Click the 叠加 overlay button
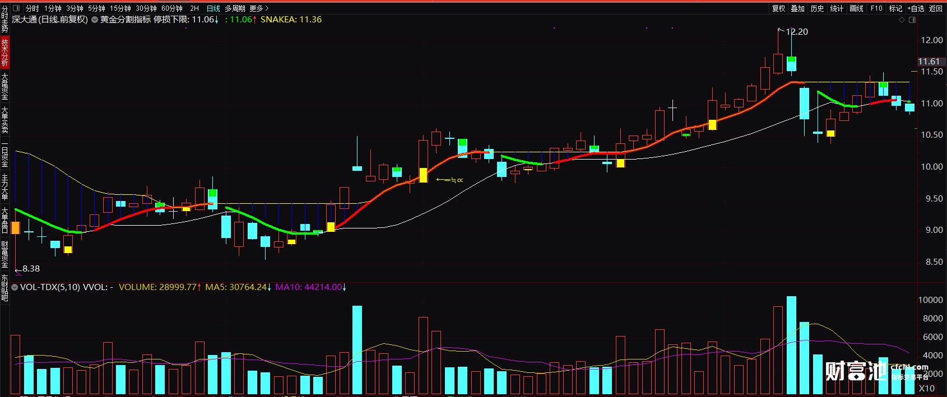Image resolution: width=947 pixels, height=397 pixels. pos(797,8)
